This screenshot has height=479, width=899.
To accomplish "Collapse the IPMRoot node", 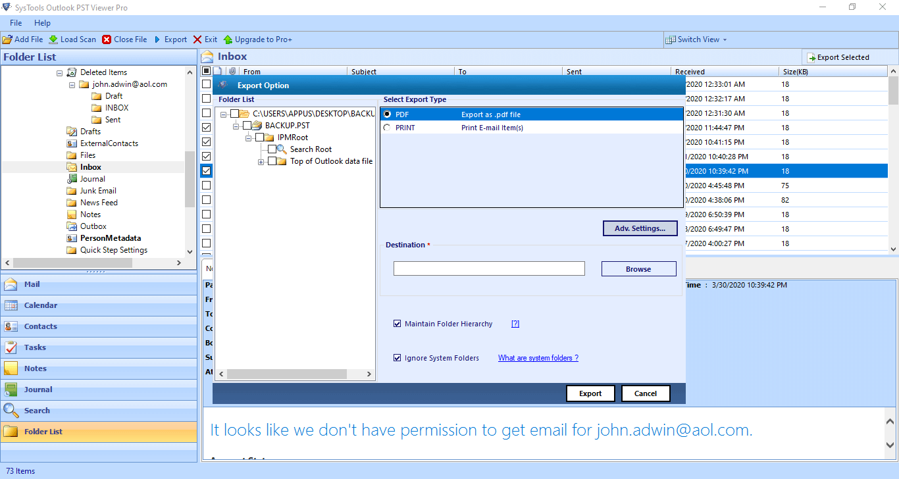I will 249,138.
